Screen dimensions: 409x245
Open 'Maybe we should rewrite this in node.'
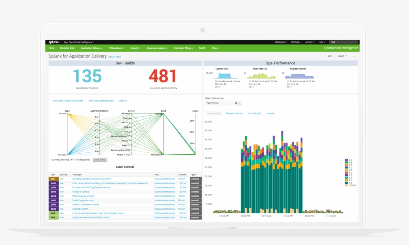click(x=90, y=218)
